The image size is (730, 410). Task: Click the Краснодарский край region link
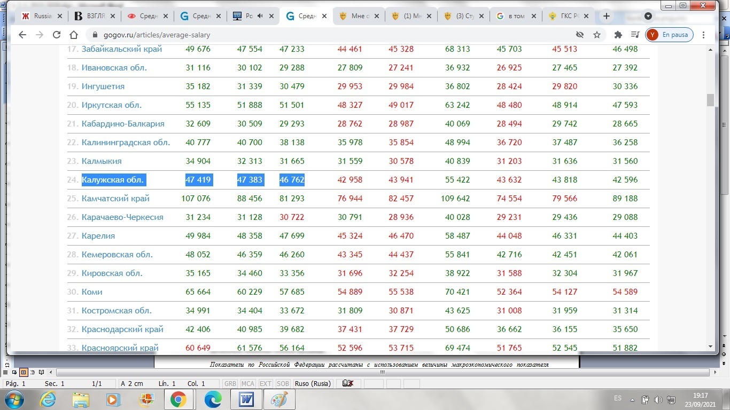122,329
